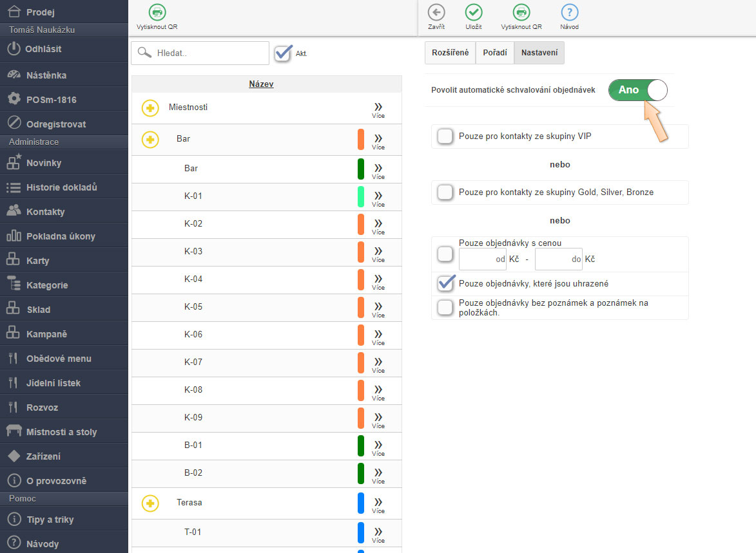Switch to the Pořadí tab
Image resolution: width=756 pixels, height=553 pixels.
(494, 53)
